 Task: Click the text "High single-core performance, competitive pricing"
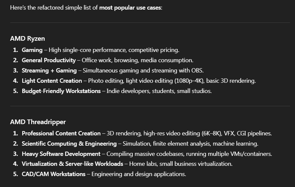click(114, 50)
